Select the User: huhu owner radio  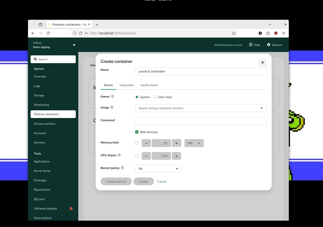(x=155, y=97)
